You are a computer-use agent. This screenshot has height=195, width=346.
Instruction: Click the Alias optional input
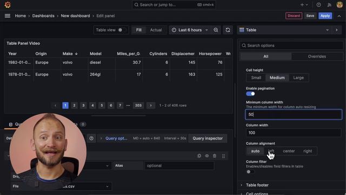pyautogui.click(x=179, y=166)
